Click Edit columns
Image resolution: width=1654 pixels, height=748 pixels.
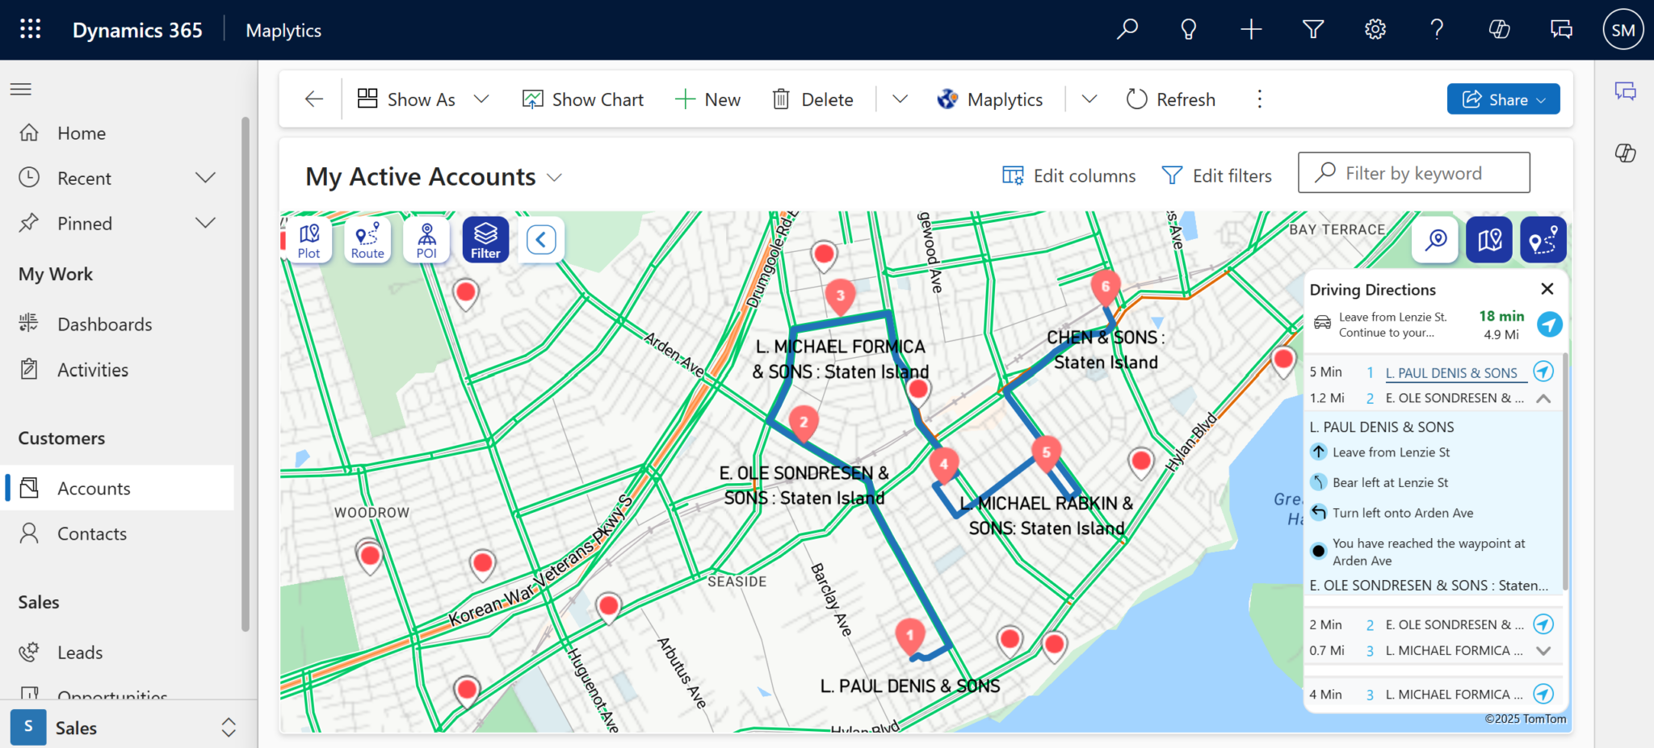pyautogui.click(x=1068, y=175)
